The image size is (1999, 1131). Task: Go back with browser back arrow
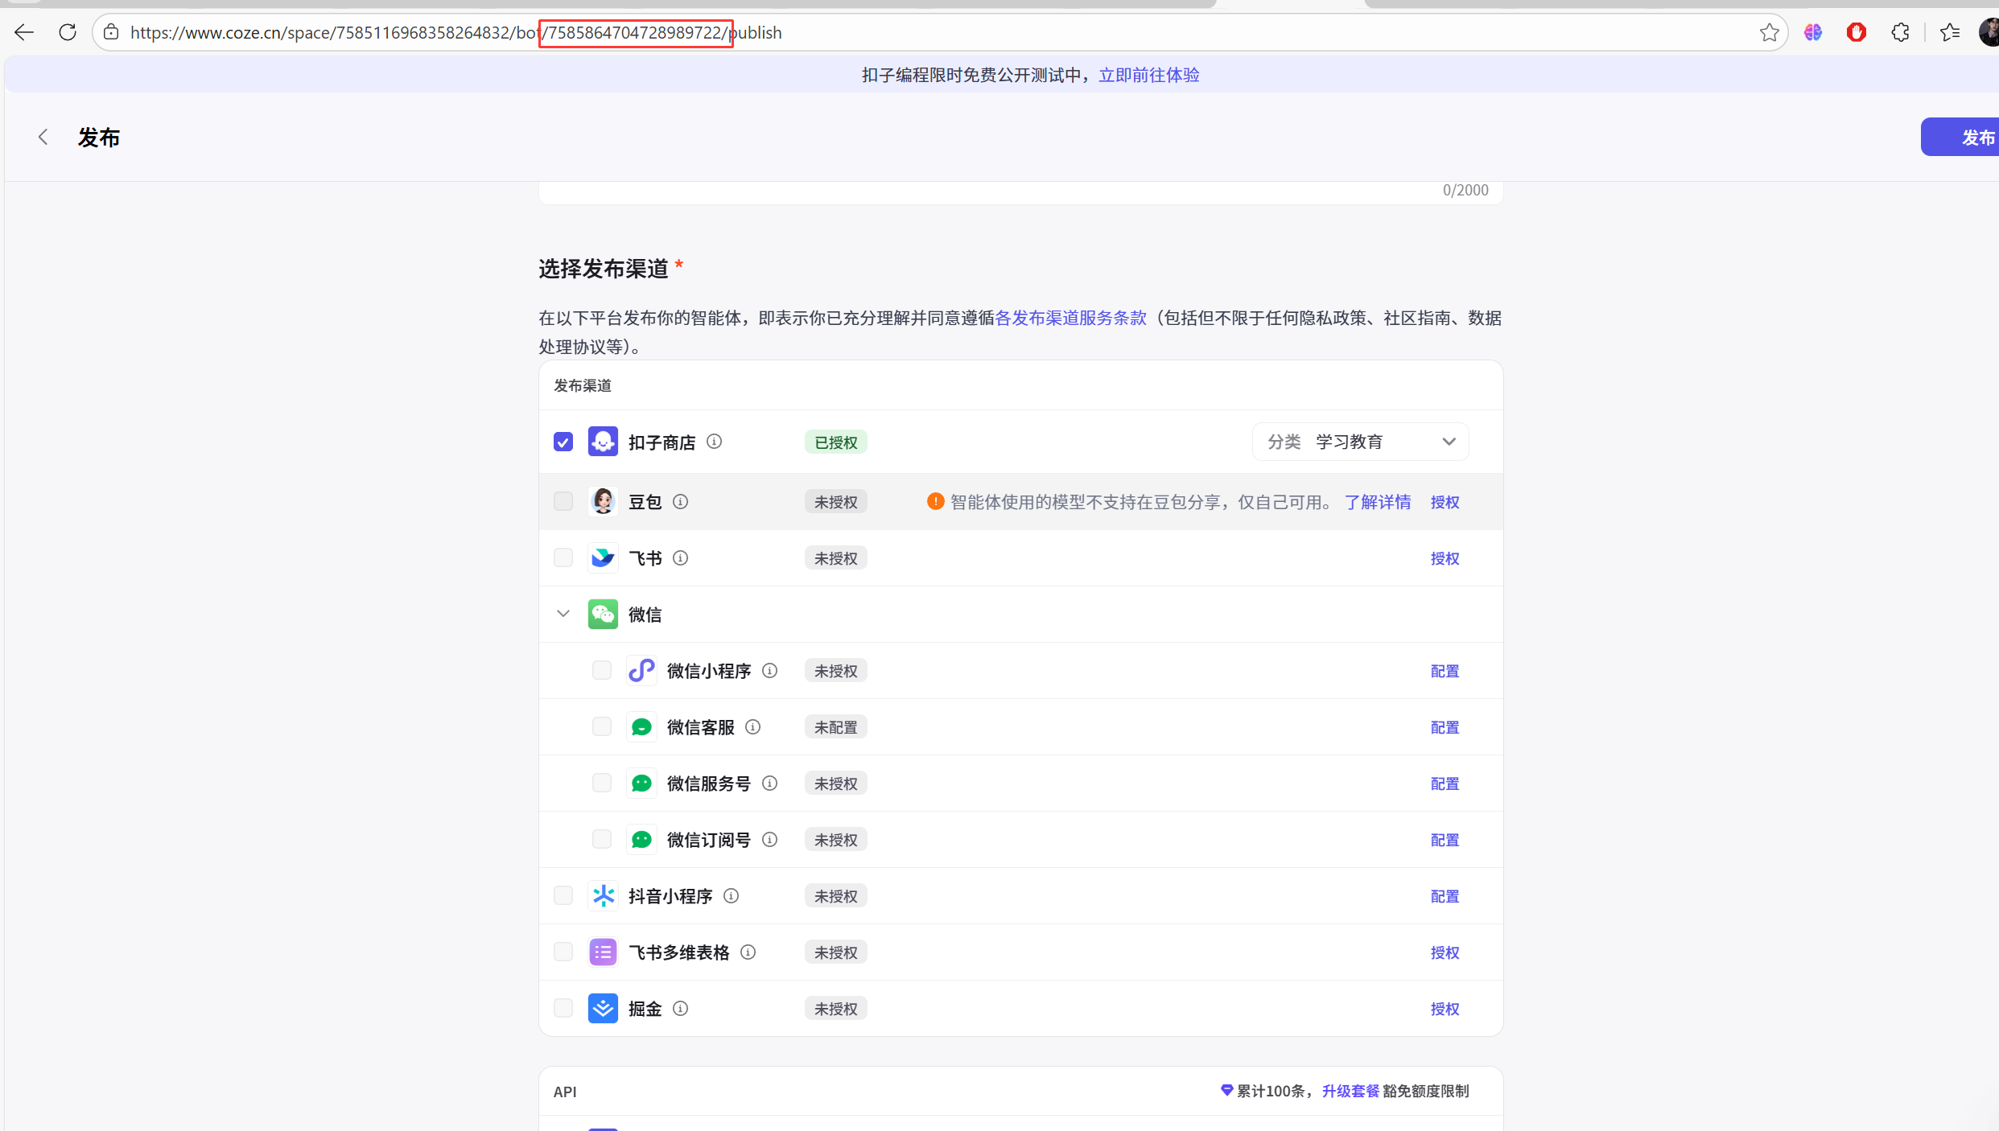point(24,32)
